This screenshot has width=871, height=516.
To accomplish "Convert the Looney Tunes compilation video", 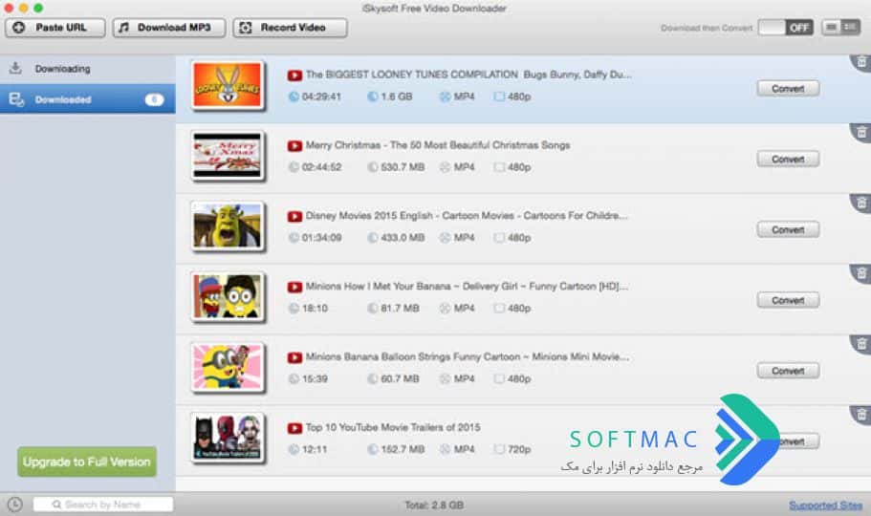I will 788,88.
